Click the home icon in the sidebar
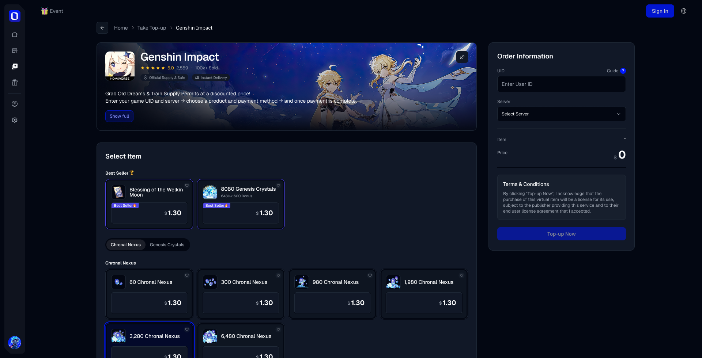 click(x=15, y=34)
